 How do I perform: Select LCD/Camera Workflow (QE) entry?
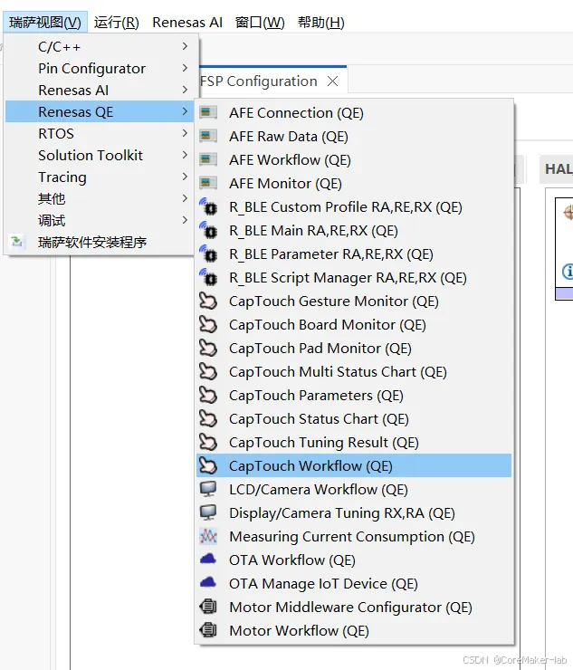[354, 489]
